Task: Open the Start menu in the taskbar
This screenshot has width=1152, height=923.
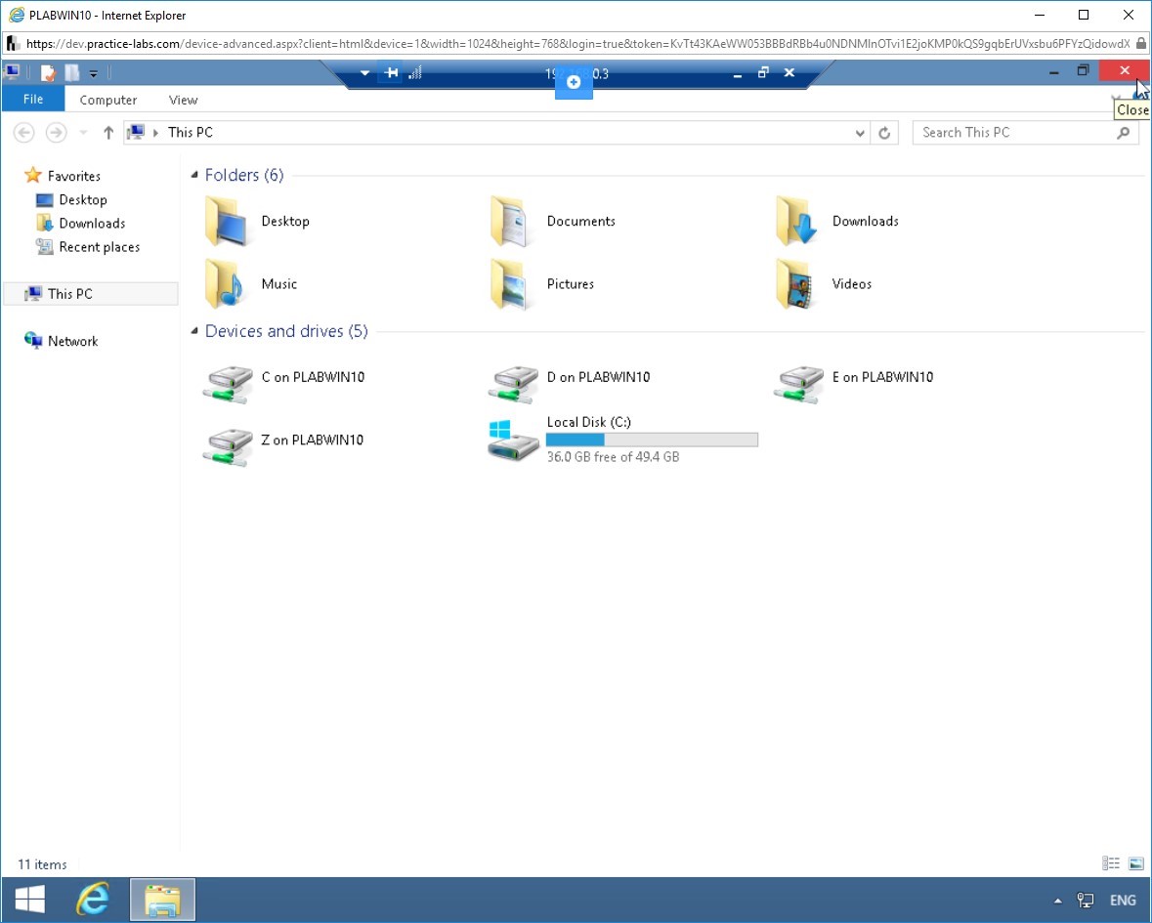Action: tap(30, 900)
